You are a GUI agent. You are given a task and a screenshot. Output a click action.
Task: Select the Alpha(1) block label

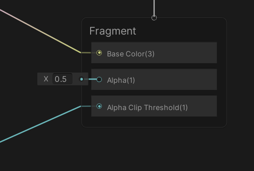click(121, 80)
